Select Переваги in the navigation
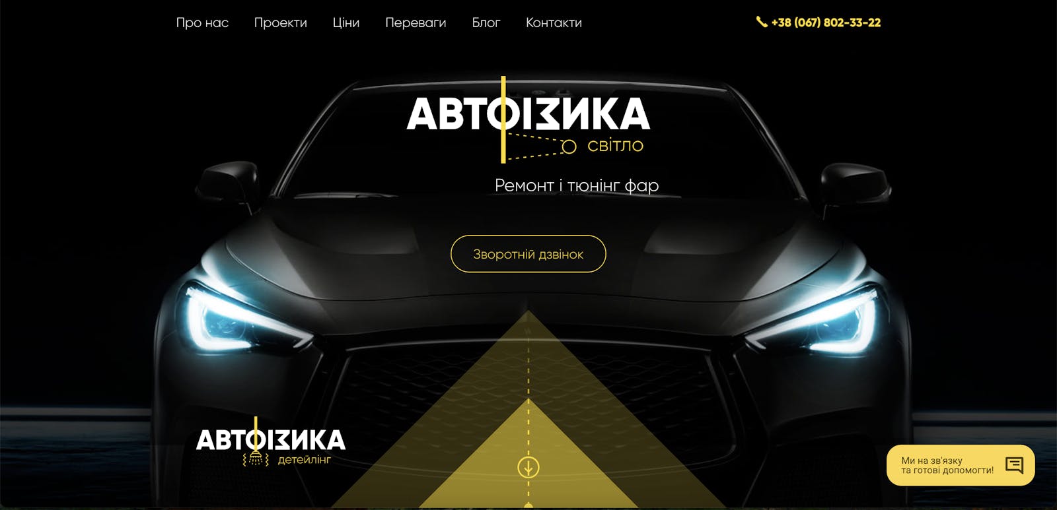The image size is (1057, 510). (416, 22)
